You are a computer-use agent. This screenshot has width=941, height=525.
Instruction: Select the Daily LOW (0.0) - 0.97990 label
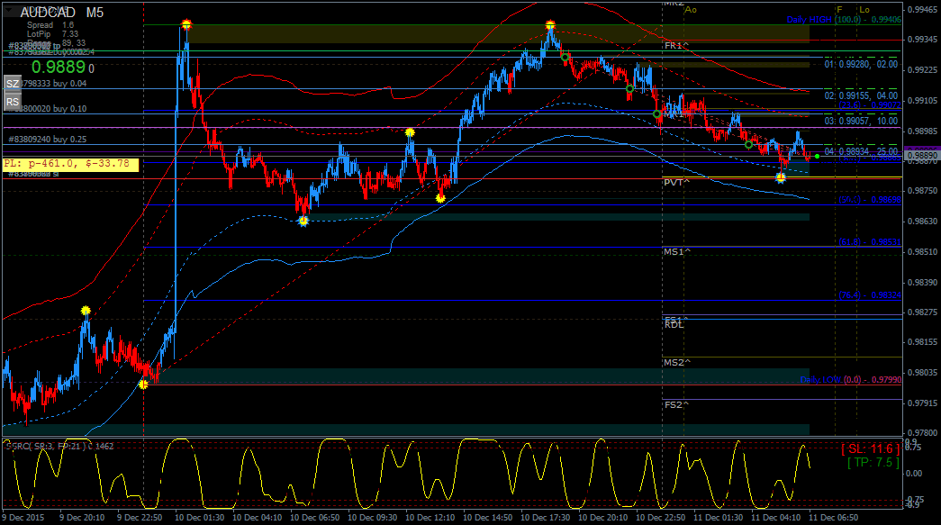(x=850, y=380)
